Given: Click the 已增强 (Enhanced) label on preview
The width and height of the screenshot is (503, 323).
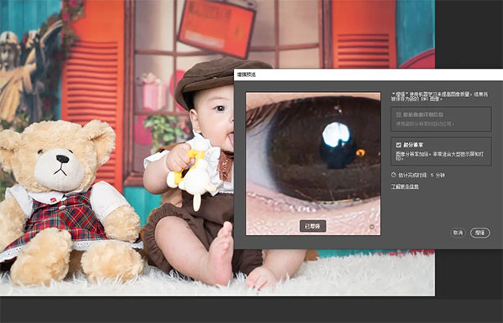Looking at the screenshot, I should 313,226.
